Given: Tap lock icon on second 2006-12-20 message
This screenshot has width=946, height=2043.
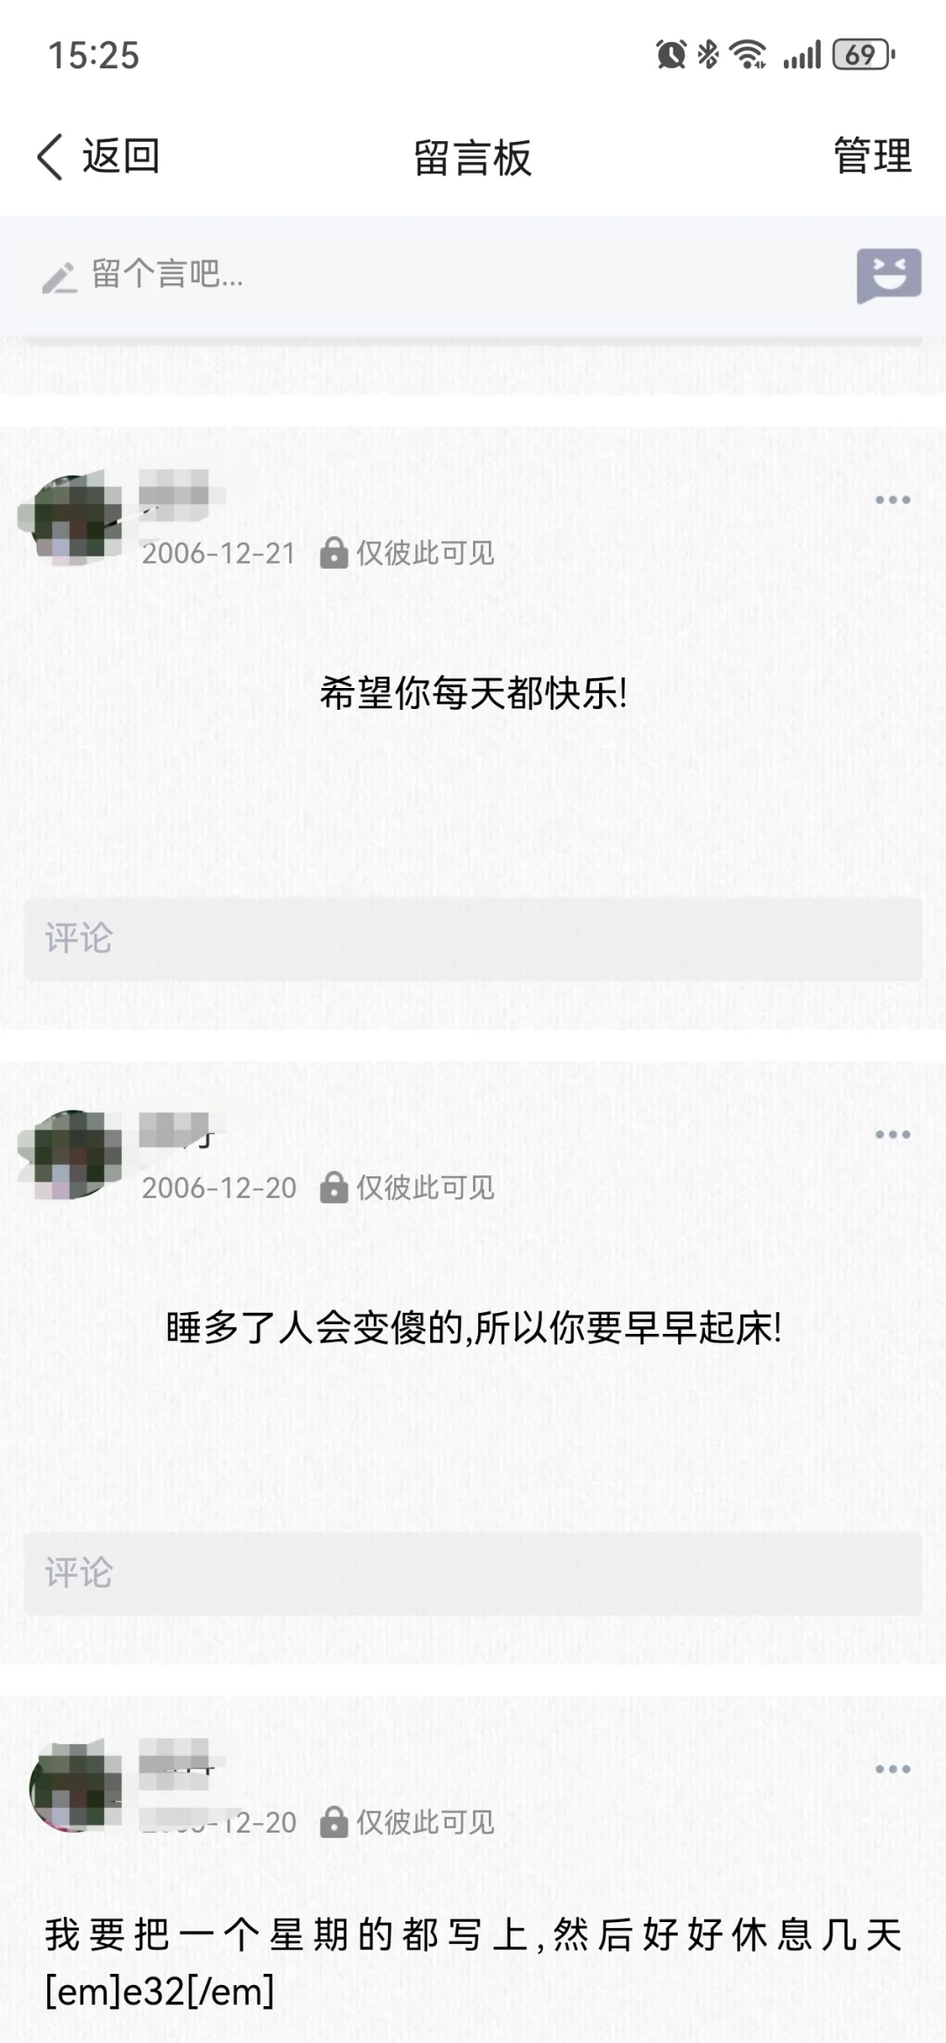Looking at the screenshot, I should click(x=333, y=1188).
